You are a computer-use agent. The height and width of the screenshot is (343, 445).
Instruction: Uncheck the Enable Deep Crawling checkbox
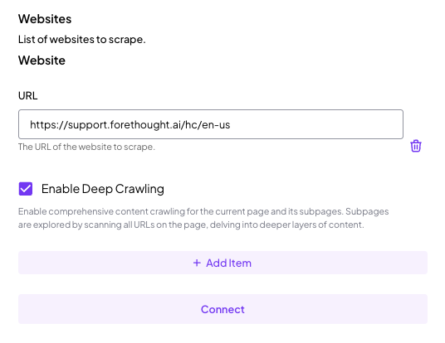click(26, 189)
